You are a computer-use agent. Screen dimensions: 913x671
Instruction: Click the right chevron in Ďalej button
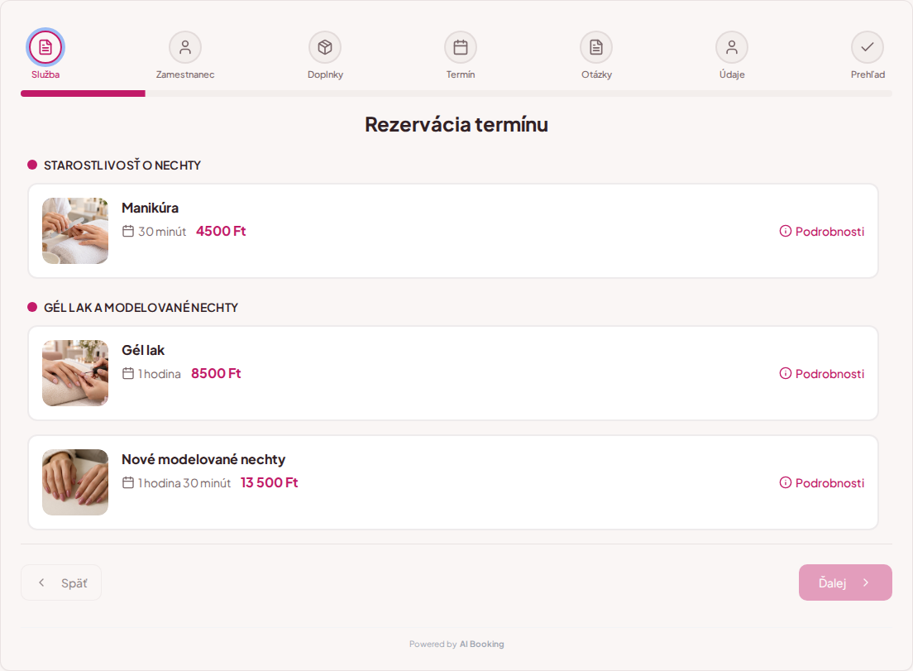(866, 582)
